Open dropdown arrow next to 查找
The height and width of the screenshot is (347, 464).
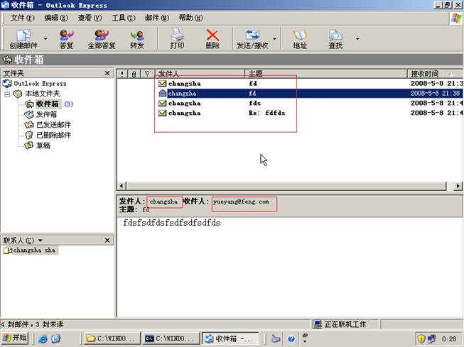357,39
